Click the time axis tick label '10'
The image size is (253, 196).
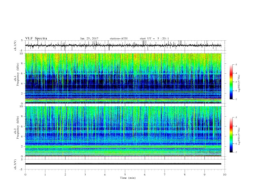pos(225,175)
